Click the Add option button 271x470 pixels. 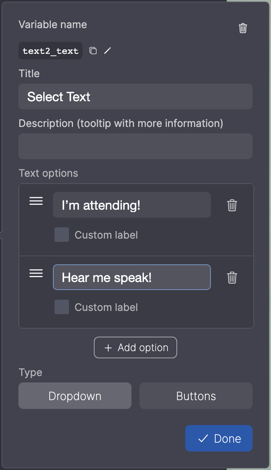tap(135, 347)
